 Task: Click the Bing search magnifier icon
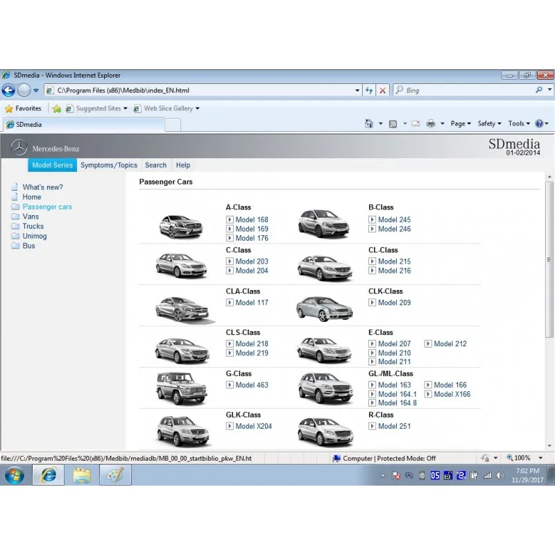tap(539, 90)
